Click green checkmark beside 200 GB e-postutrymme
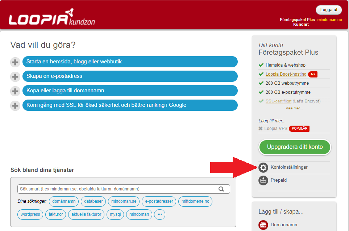Screen dimensions: 349x231 point(261,92)
